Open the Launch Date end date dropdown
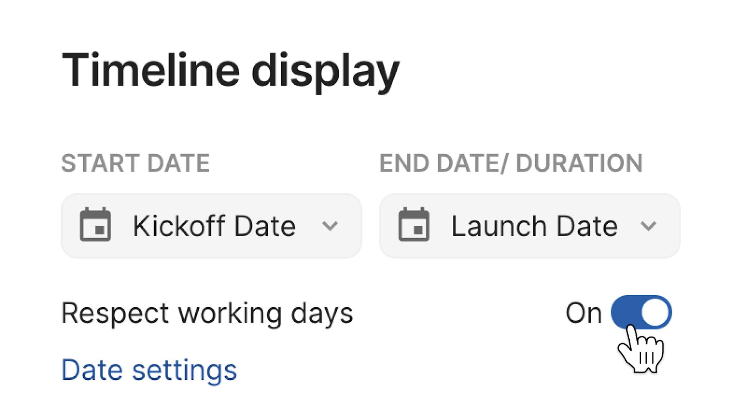This screenshot has height=420, width=747. (529, 225)
